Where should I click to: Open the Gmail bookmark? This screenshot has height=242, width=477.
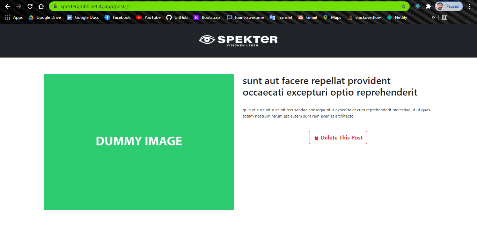click(307, 17)
